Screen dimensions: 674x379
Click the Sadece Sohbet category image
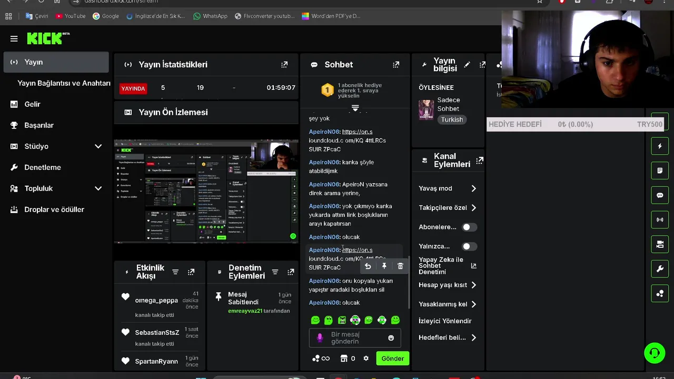coord(426,109)
